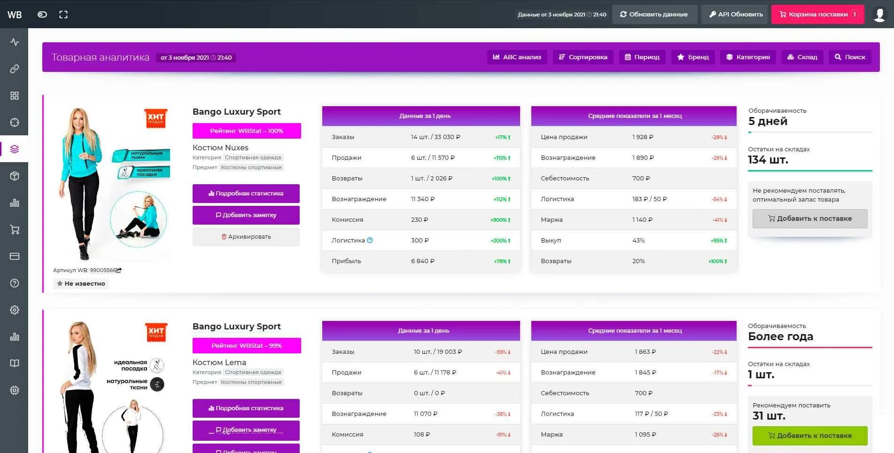Open the box package sidebar icon
The width and height of the screenshot is (894, 453).
[15, 176]
